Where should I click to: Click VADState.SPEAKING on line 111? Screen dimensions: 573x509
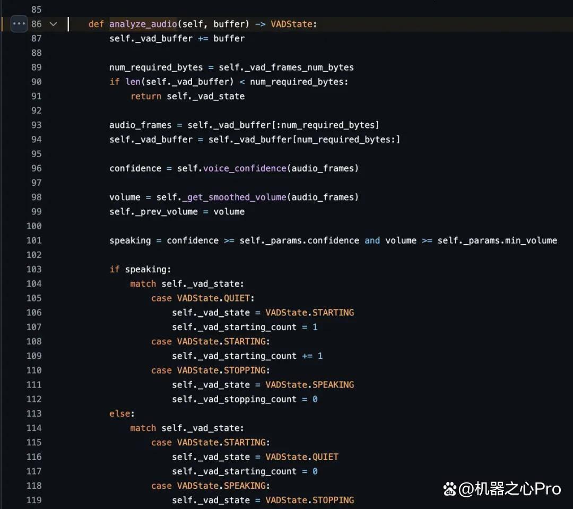pos(309,385)
